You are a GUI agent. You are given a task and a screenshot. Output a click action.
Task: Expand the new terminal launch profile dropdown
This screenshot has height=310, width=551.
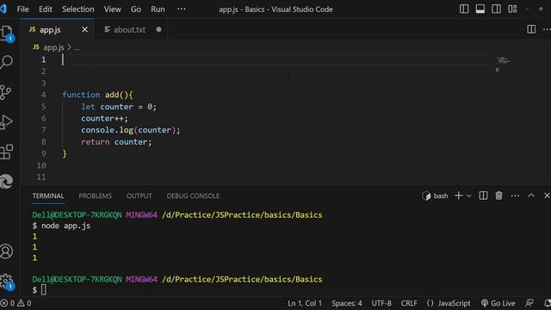[x=468, y=195]
